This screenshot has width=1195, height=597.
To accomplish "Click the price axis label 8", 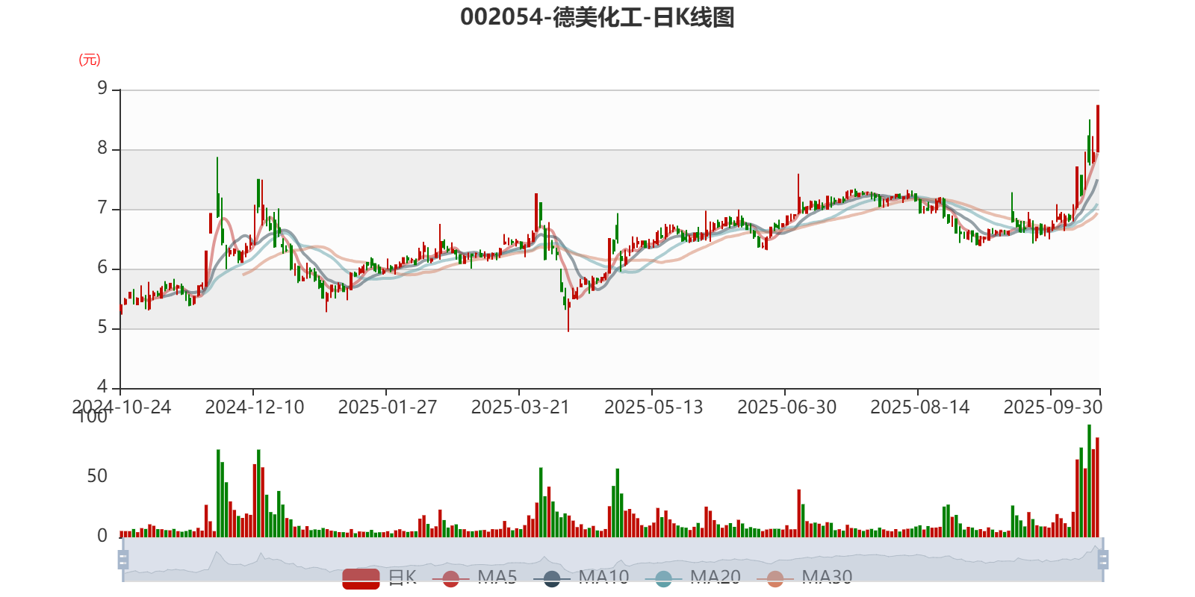I will [x=102, y=149].
